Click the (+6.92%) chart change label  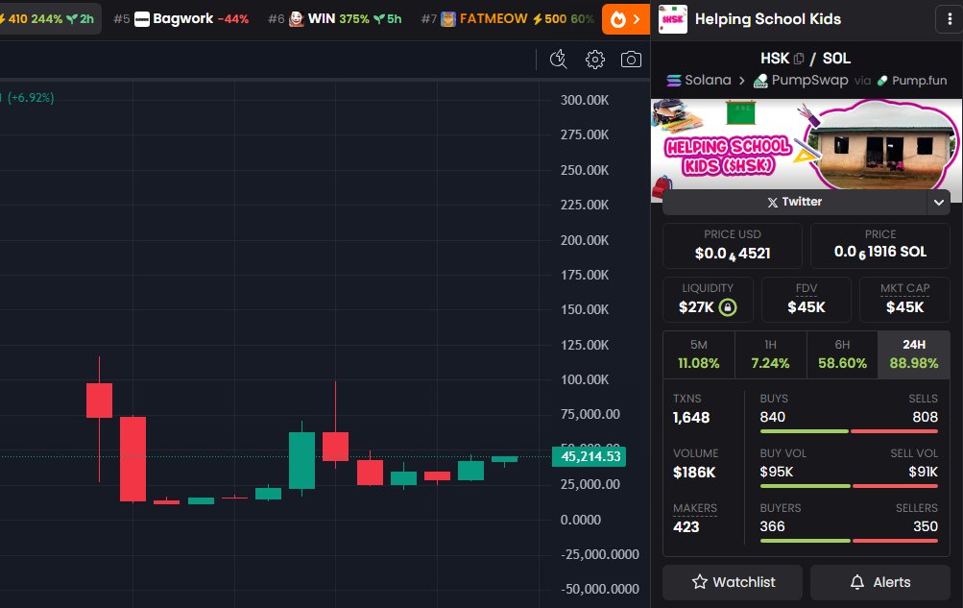click(x=31, y=98)
